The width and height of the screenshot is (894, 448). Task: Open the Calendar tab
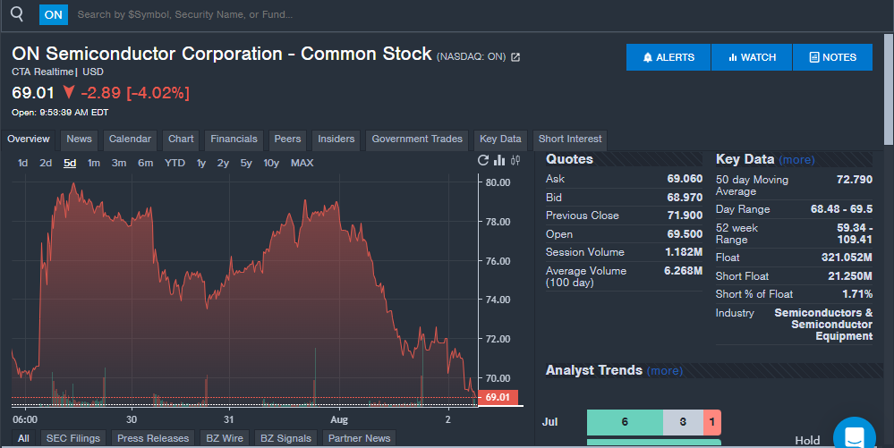pyautogui.click(x=130, y=139)
